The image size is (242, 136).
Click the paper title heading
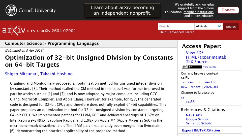(x=89, y=61)
